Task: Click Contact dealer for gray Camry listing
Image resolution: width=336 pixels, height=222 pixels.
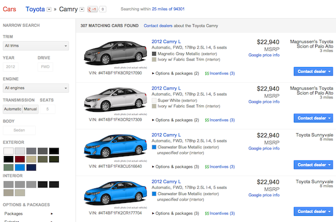Action: coord(313,72)
